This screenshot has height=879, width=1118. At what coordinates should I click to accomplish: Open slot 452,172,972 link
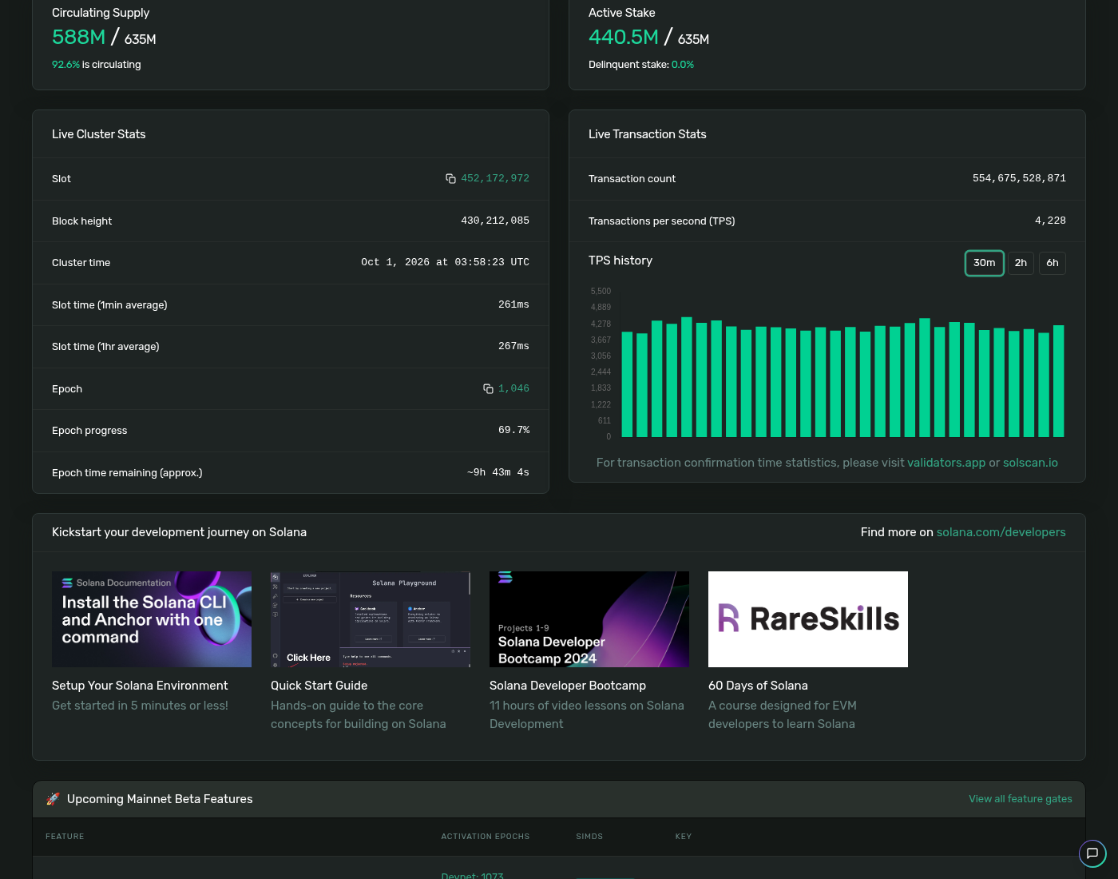(x=495, y=178)
